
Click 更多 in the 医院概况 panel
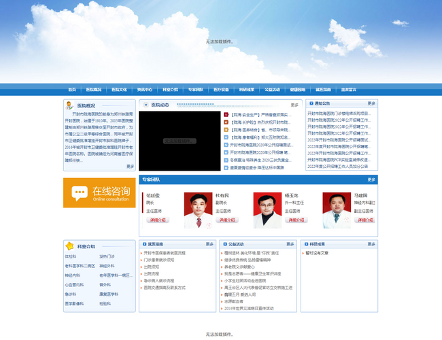131,167
